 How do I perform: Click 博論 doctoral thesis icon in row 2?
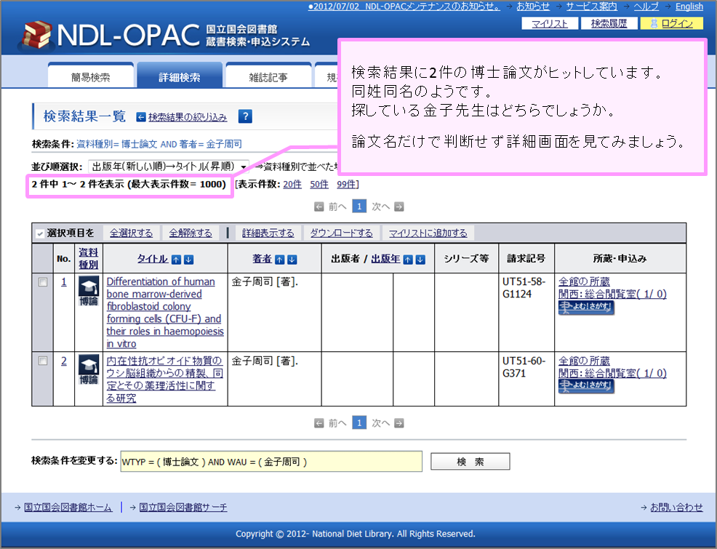89,370
